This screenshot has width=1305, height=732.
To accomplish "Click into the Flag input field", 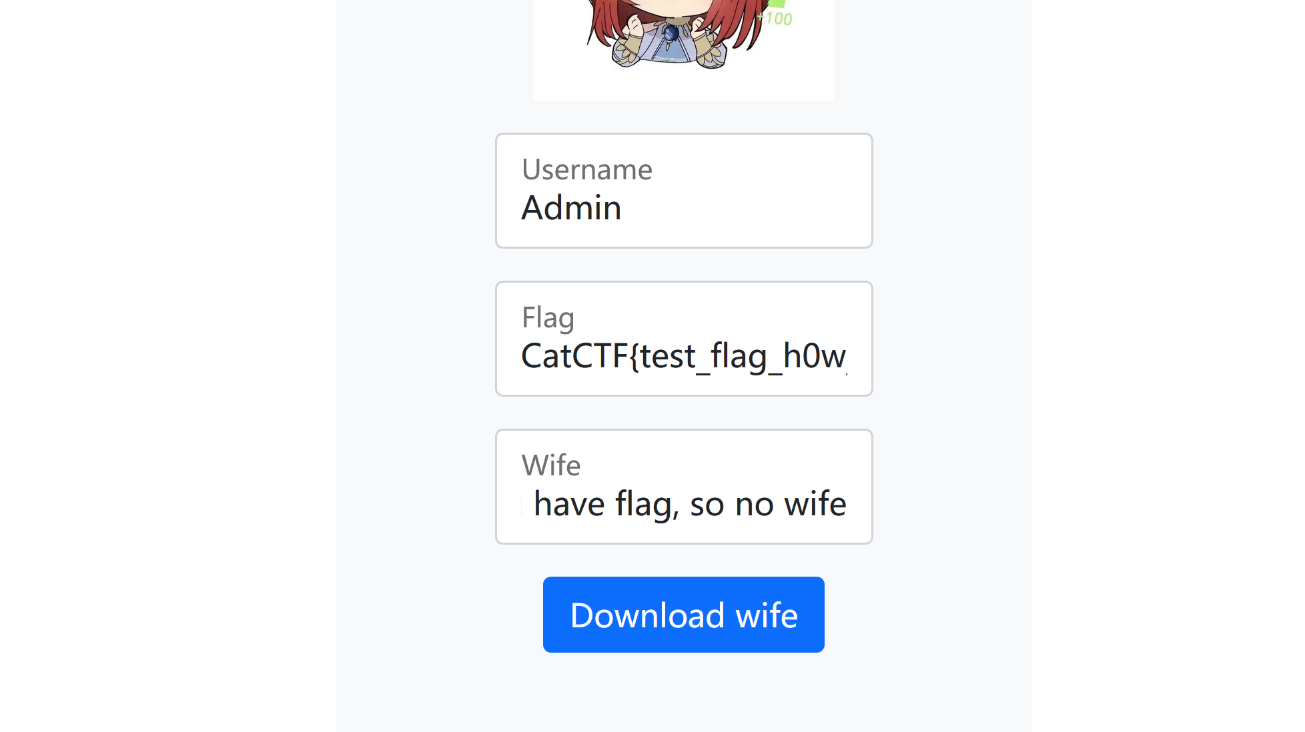I will coord(683,339).
